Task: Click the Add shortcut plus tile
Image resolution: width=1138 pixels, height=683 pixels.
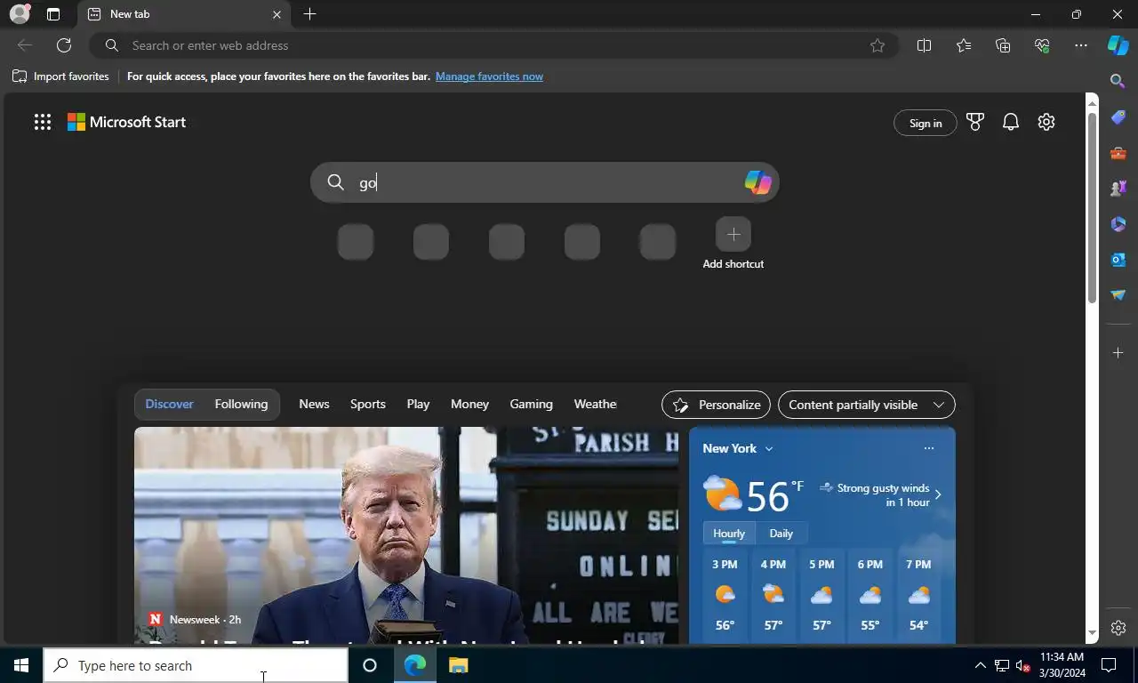Action: 733,234
